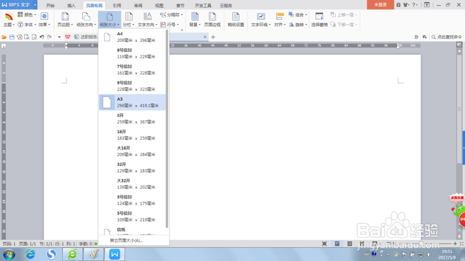Switch to the 云服务 tab
465x261 pixels.
point(226,5)
